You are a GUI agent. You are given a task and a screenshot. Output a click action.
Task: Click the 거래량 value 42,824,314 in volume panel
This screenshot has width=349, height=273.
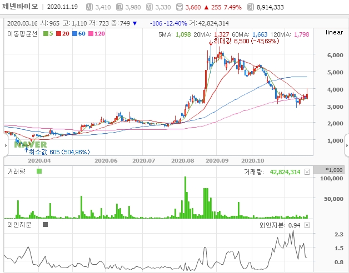tap(285, 172)
